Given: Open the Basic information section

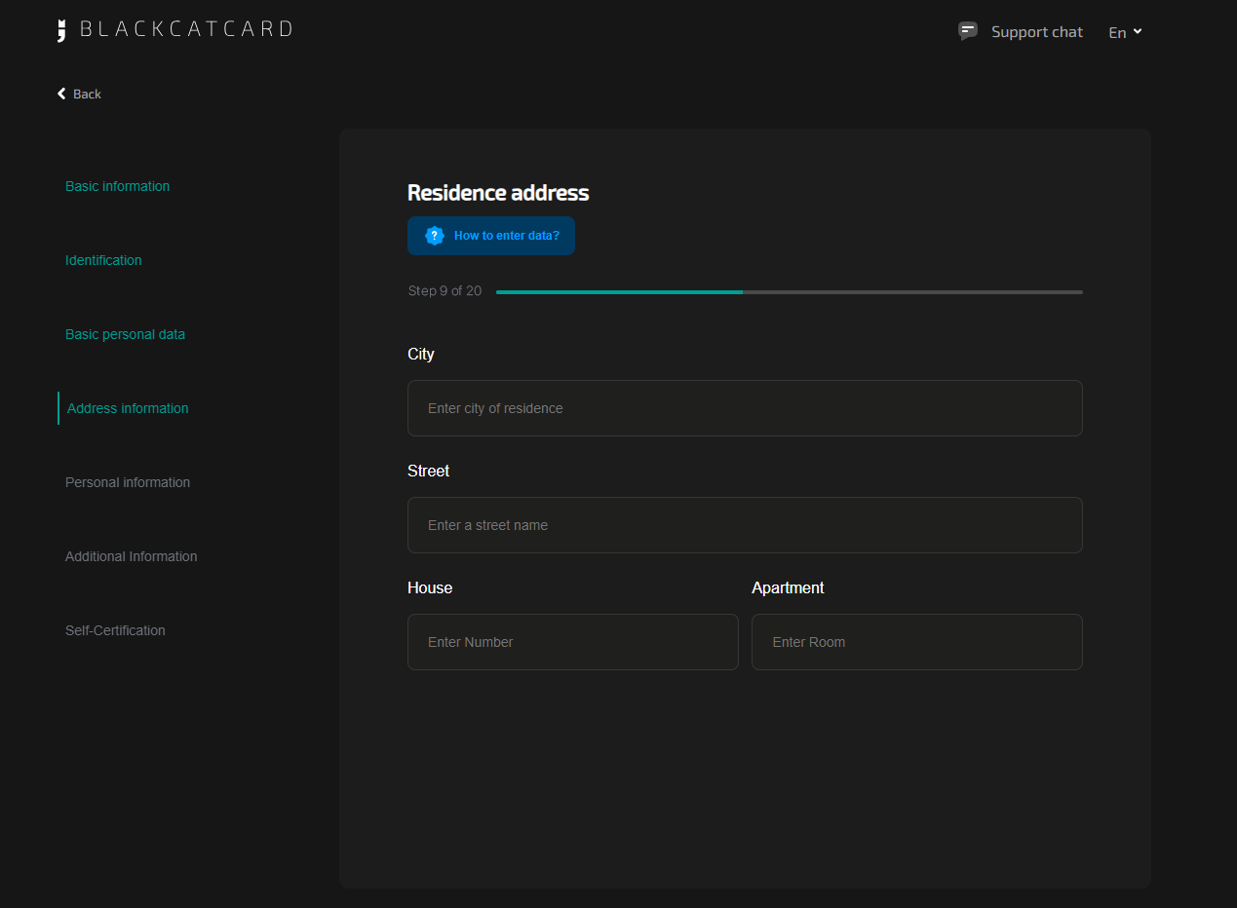Looking at the screenshot, I should click(117, 186).
